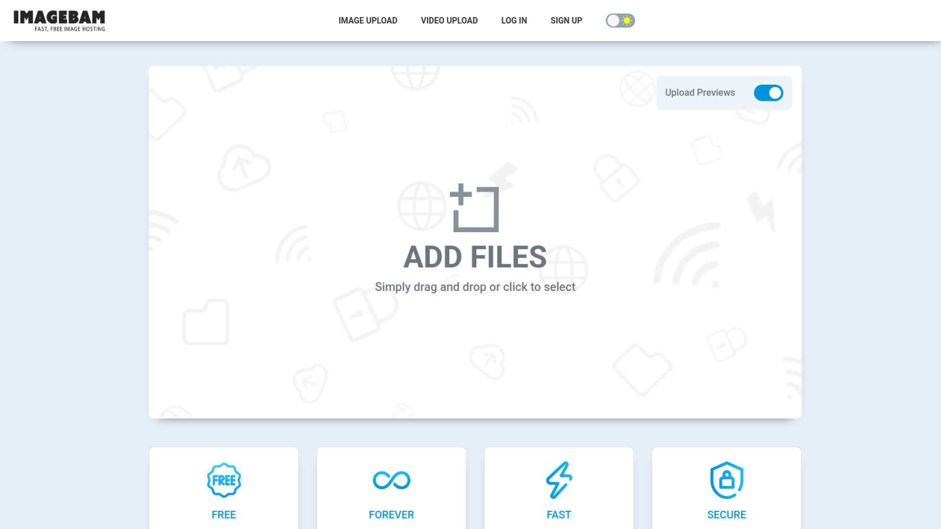The height and width of the screenshot is (529, 941).
Task: Click the FOREVER label text
Action: click(x=392, y=515)
